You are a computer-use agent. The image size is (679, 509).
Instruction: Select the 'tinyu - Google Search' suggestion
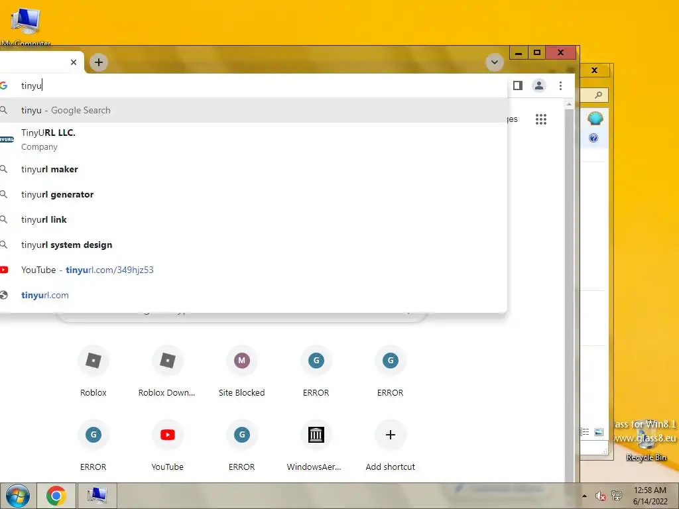click(253, 111)
